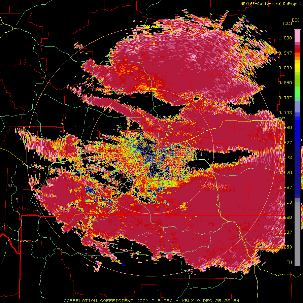Select the 0.520 scale value
The width and height of the screenshot is (303, 303).
285,173
